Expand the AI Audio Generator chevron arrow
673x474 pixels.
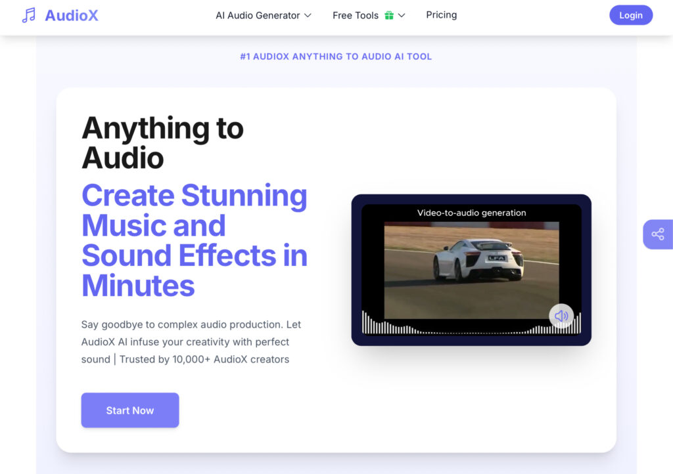[x=308, y=16]
